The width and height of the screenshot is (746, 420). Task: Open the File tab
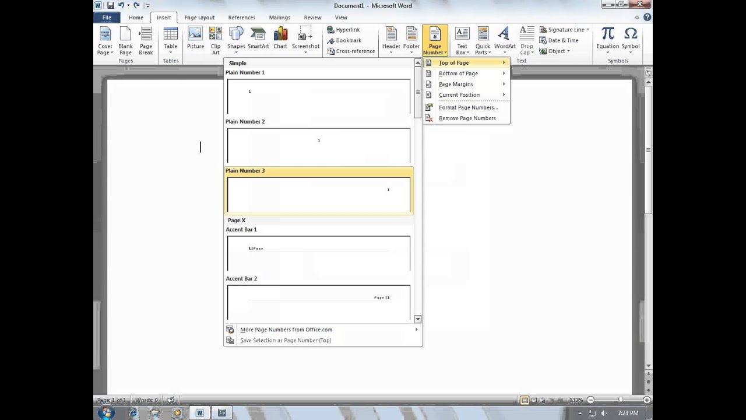tap(107, 17)
